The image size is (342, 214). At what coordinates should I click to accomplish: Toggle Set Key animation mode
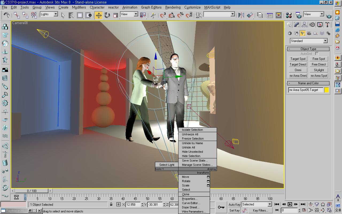[x=234, y=211]
